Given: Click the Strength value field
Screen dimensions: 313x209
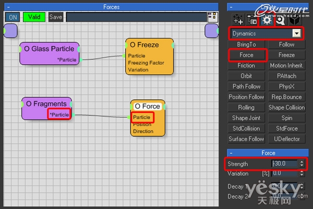Looking at the screenshot, I should pos(284,164).
